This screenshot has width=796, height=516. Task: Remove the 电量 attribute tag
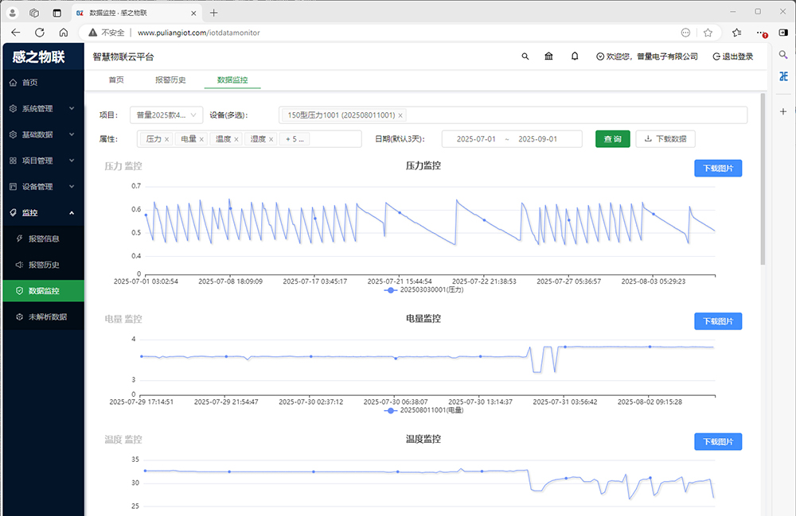[x=201, y=139]
